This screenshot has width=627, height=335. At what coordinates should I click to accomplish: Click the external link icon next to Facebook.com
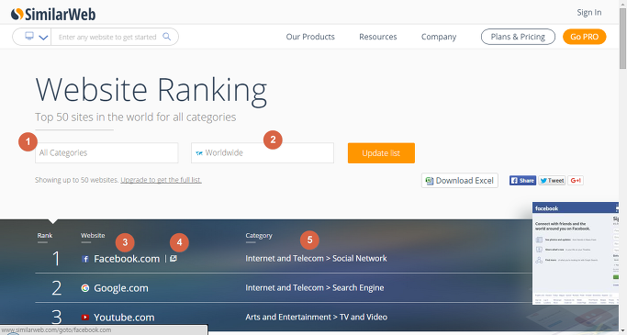point(174,259)
